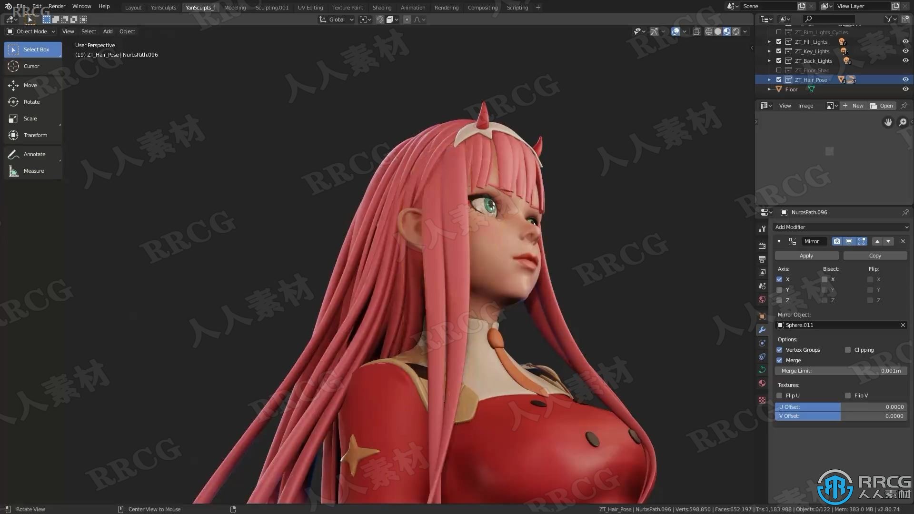Image resolution: width=914 pixels, height=514 pixels.
Task: Select the Cursor tool
Action: tap(32, 66)
